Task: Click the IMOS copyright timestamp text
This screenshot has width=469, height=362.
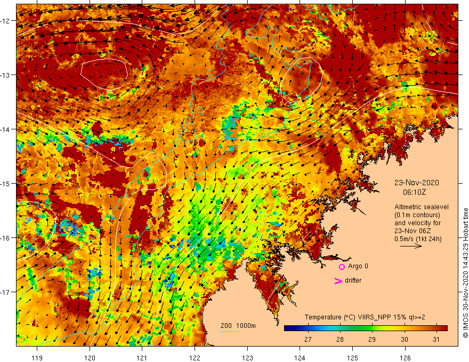Action: pos(465,273)
